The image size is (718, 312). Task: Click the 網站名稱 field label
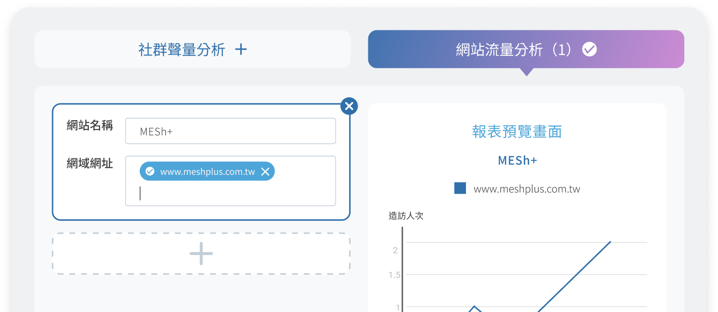(90, 126)
